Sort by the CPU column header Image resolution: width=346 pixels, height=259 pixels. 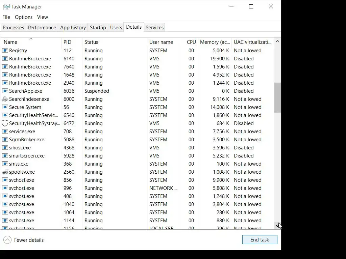tap(189, 42)
